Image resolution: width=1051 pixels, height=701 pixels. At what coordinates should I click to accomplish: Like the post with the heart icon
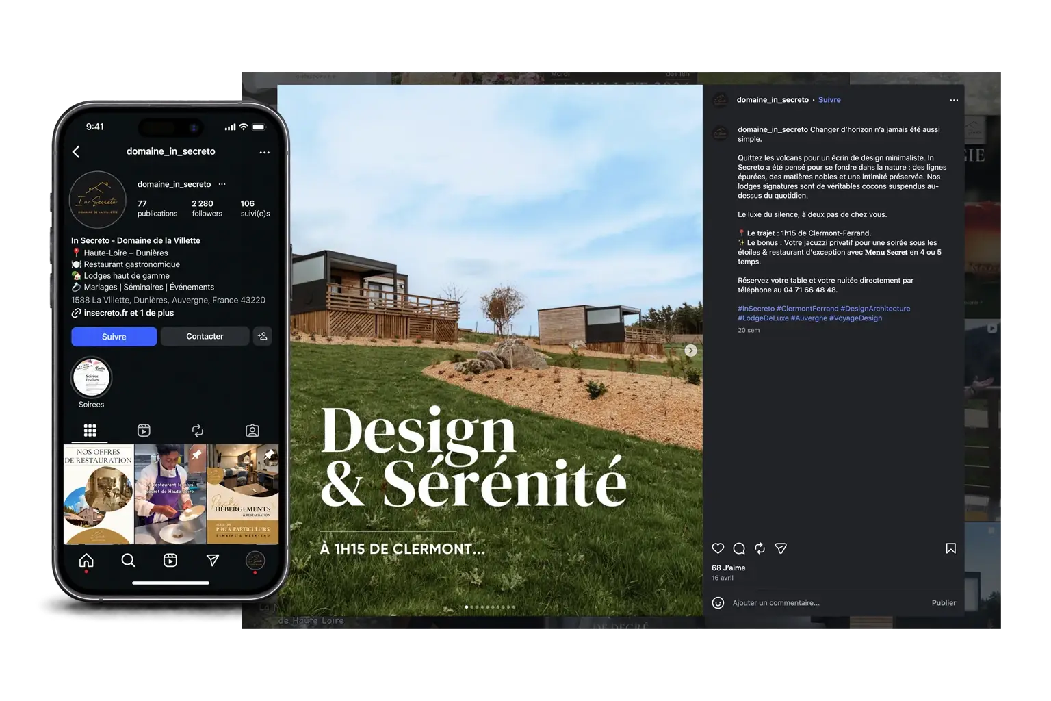point(718,548)
